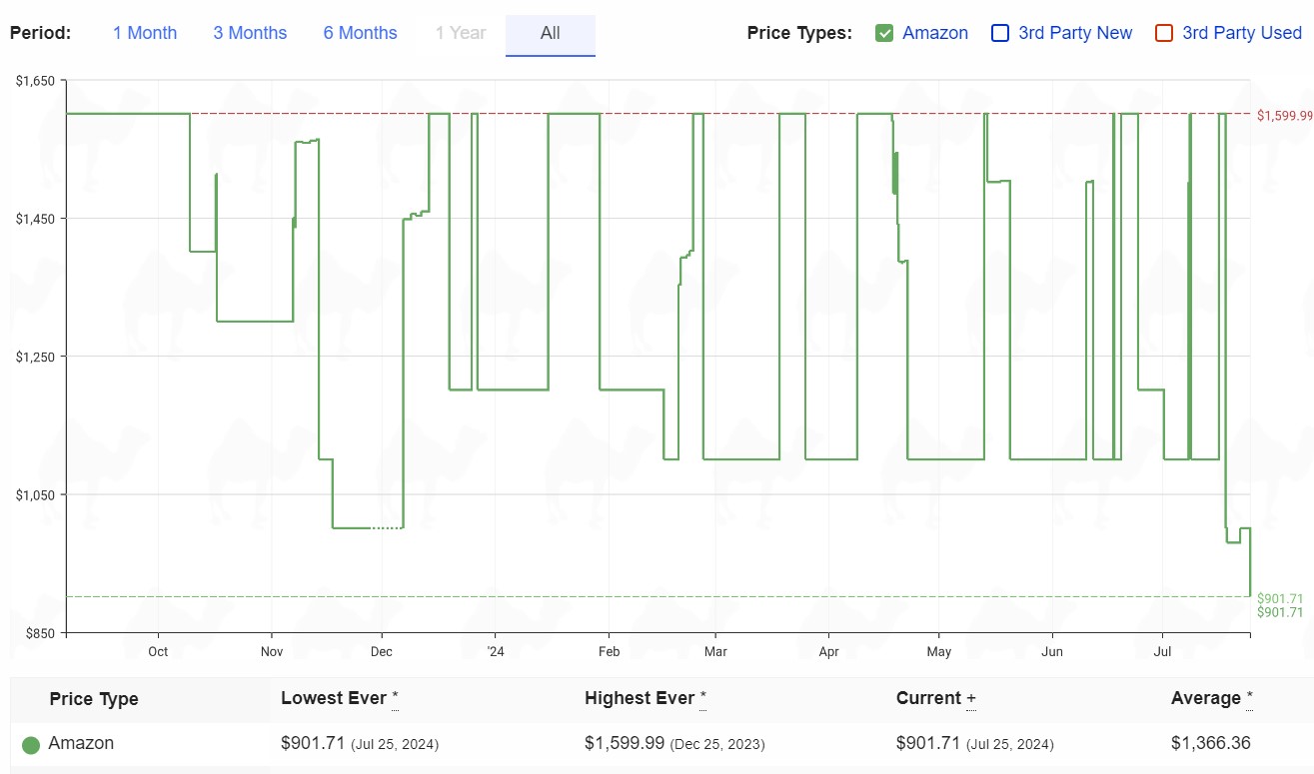Click the $1,250 y-axis label
Image resolution: width=1314 pixels, height=774 pixels.
tap(35, 357)
